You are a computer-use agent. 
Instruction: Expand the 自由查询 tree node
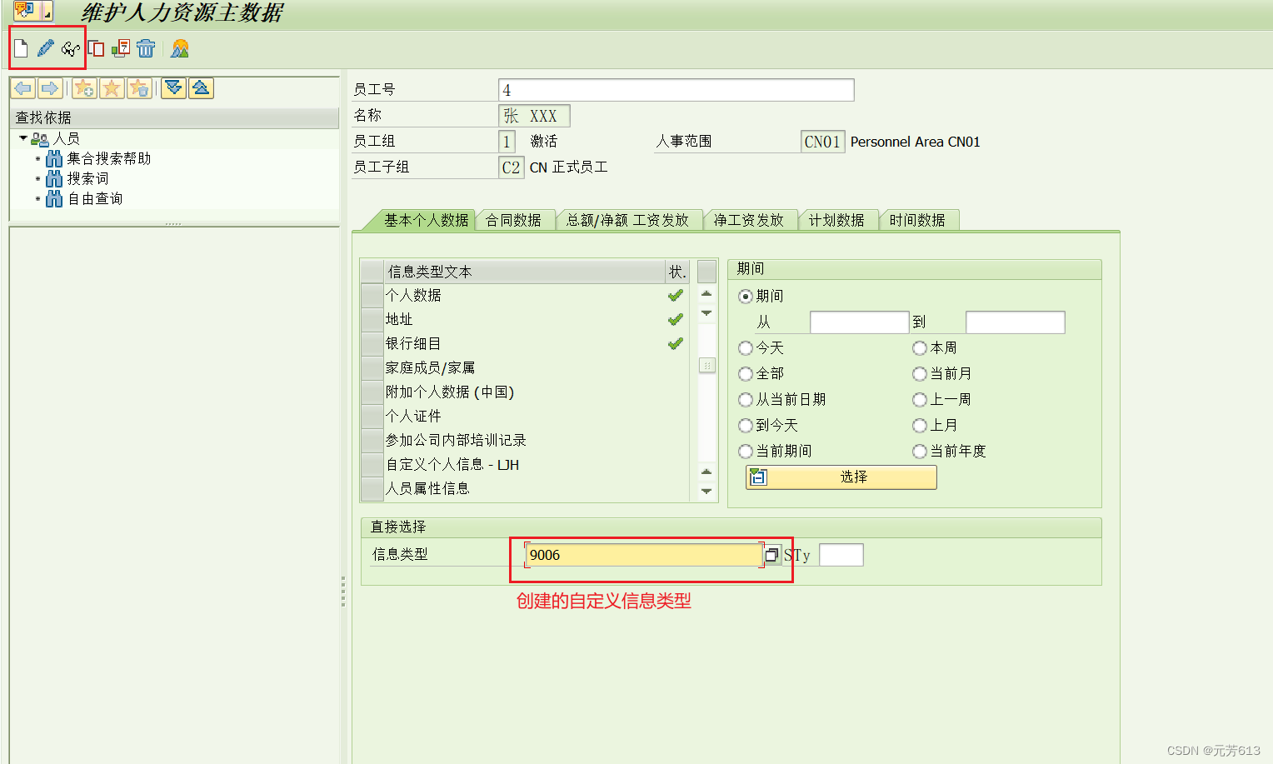pyautogui.click(x=37, y=198)
